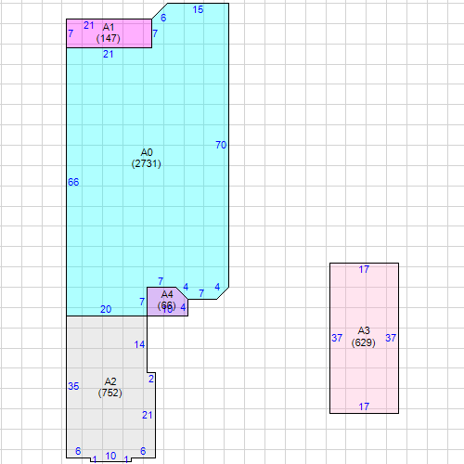Select the pink A3 area (629)
Image resolution: width=464 pixels, height=464 pixels.
pos(364,337)
